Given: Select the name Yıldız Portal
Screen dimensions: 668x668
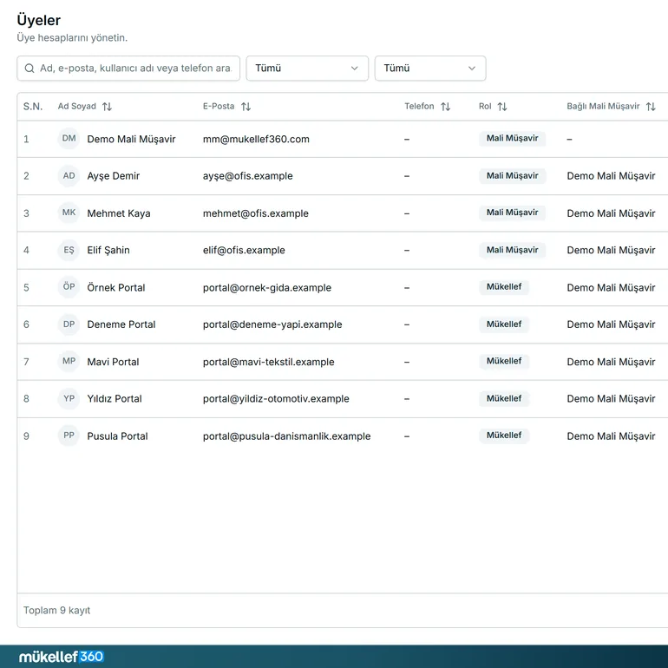Looking at the screenshot, I should [115, 399].
